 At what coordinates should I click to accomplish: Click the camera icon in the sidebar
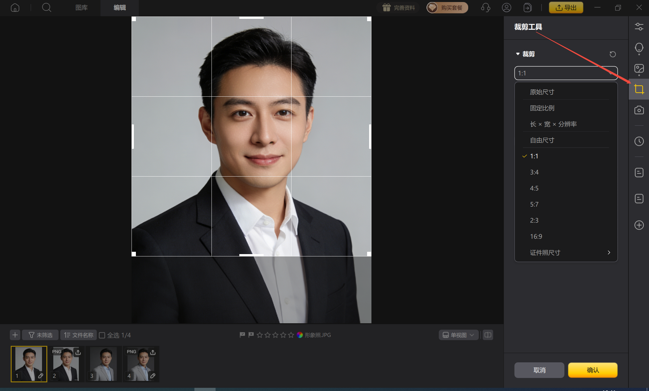pyautogui.click(x=639, y=110)
